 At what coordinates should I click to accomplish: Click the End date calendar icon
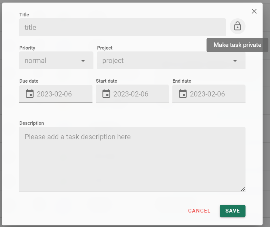coord(183,94)
